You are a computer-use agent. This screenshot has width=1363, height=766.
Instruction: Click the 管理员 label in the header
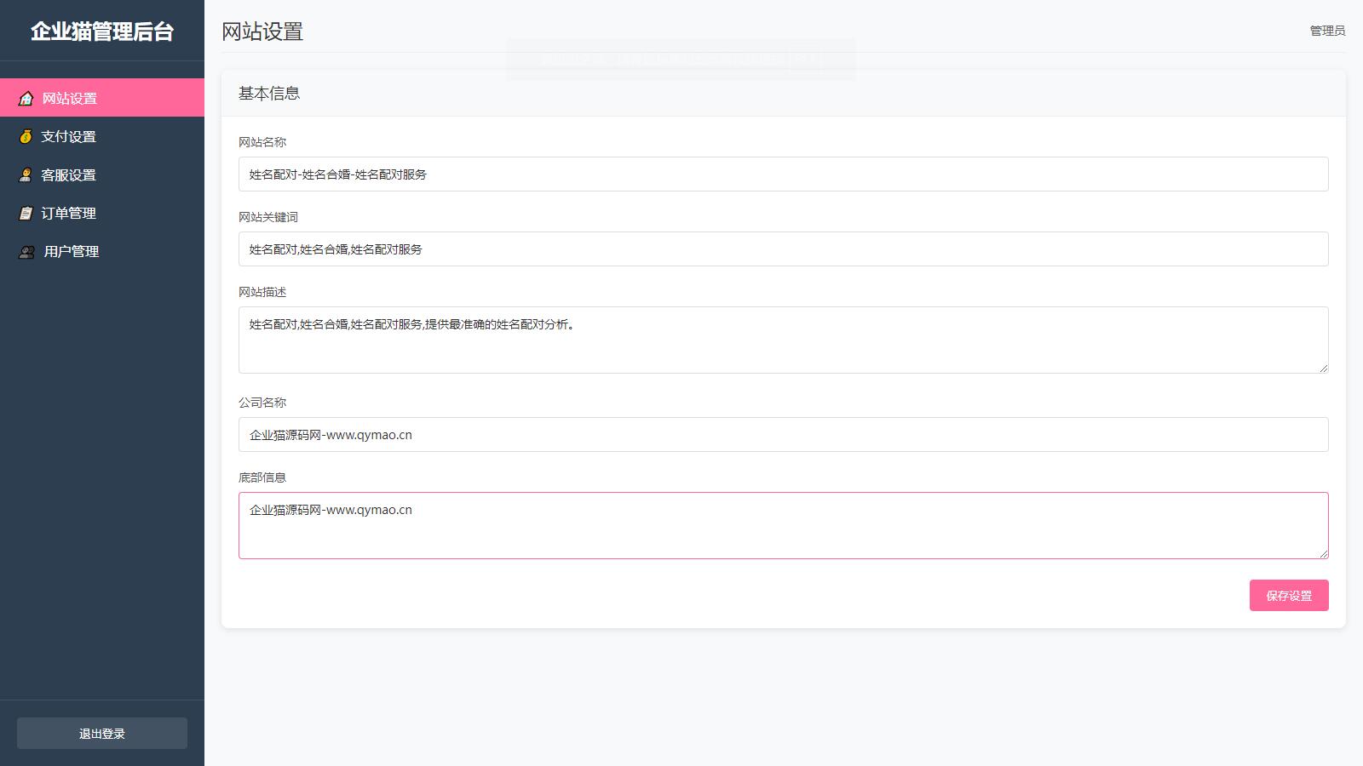click(1327, 31)
